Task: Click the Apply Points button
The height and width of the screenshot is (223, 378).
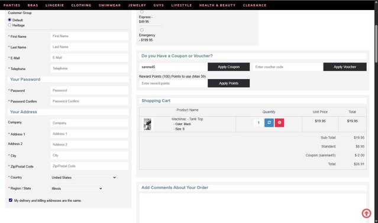Action: pos(228,83)
